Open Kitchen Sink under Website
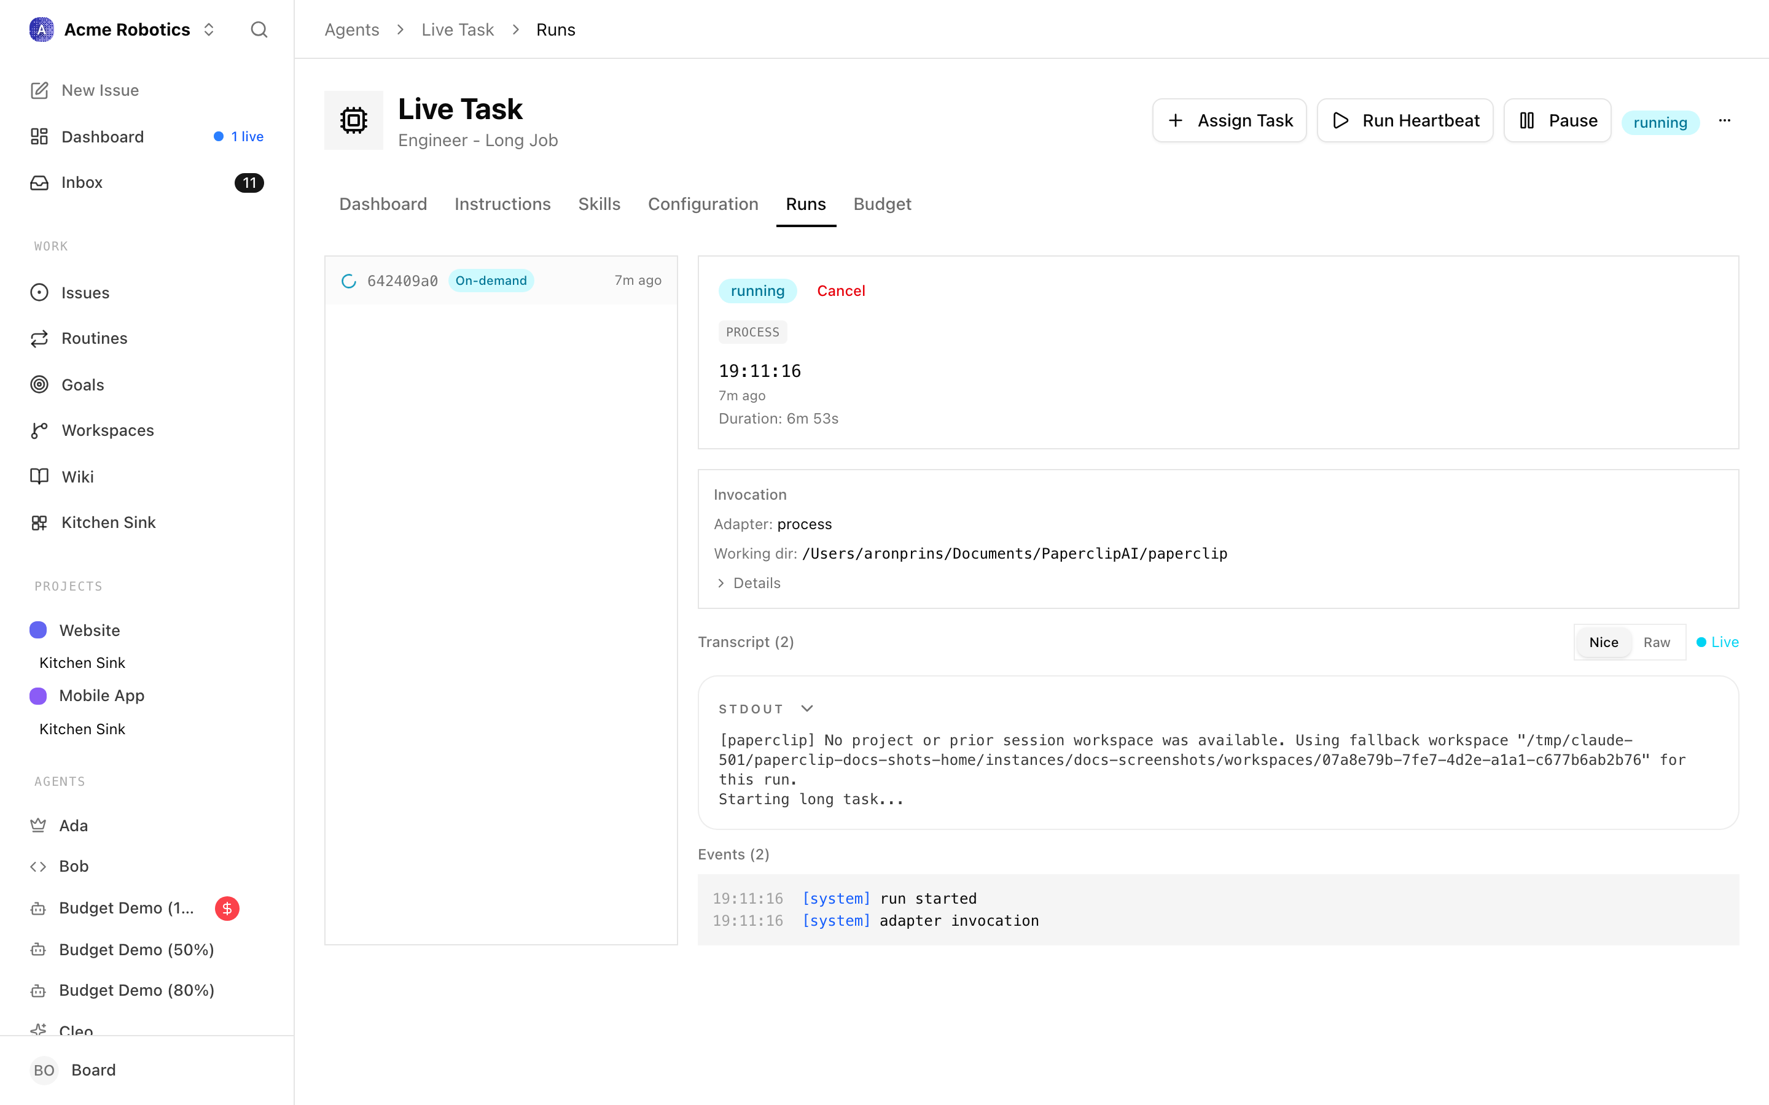Image resolution: width=1769 pixels, height=1105 pixels. (x=82, y=663)
